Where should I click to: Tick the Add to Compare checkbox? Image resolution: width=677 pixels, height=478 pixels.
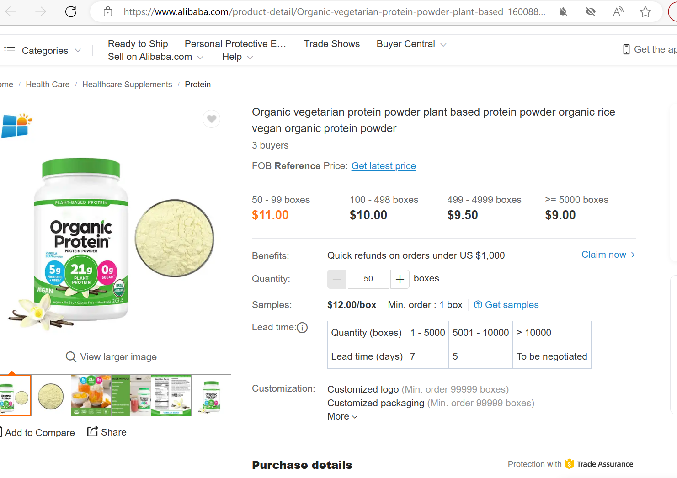[x=1, y=432]
